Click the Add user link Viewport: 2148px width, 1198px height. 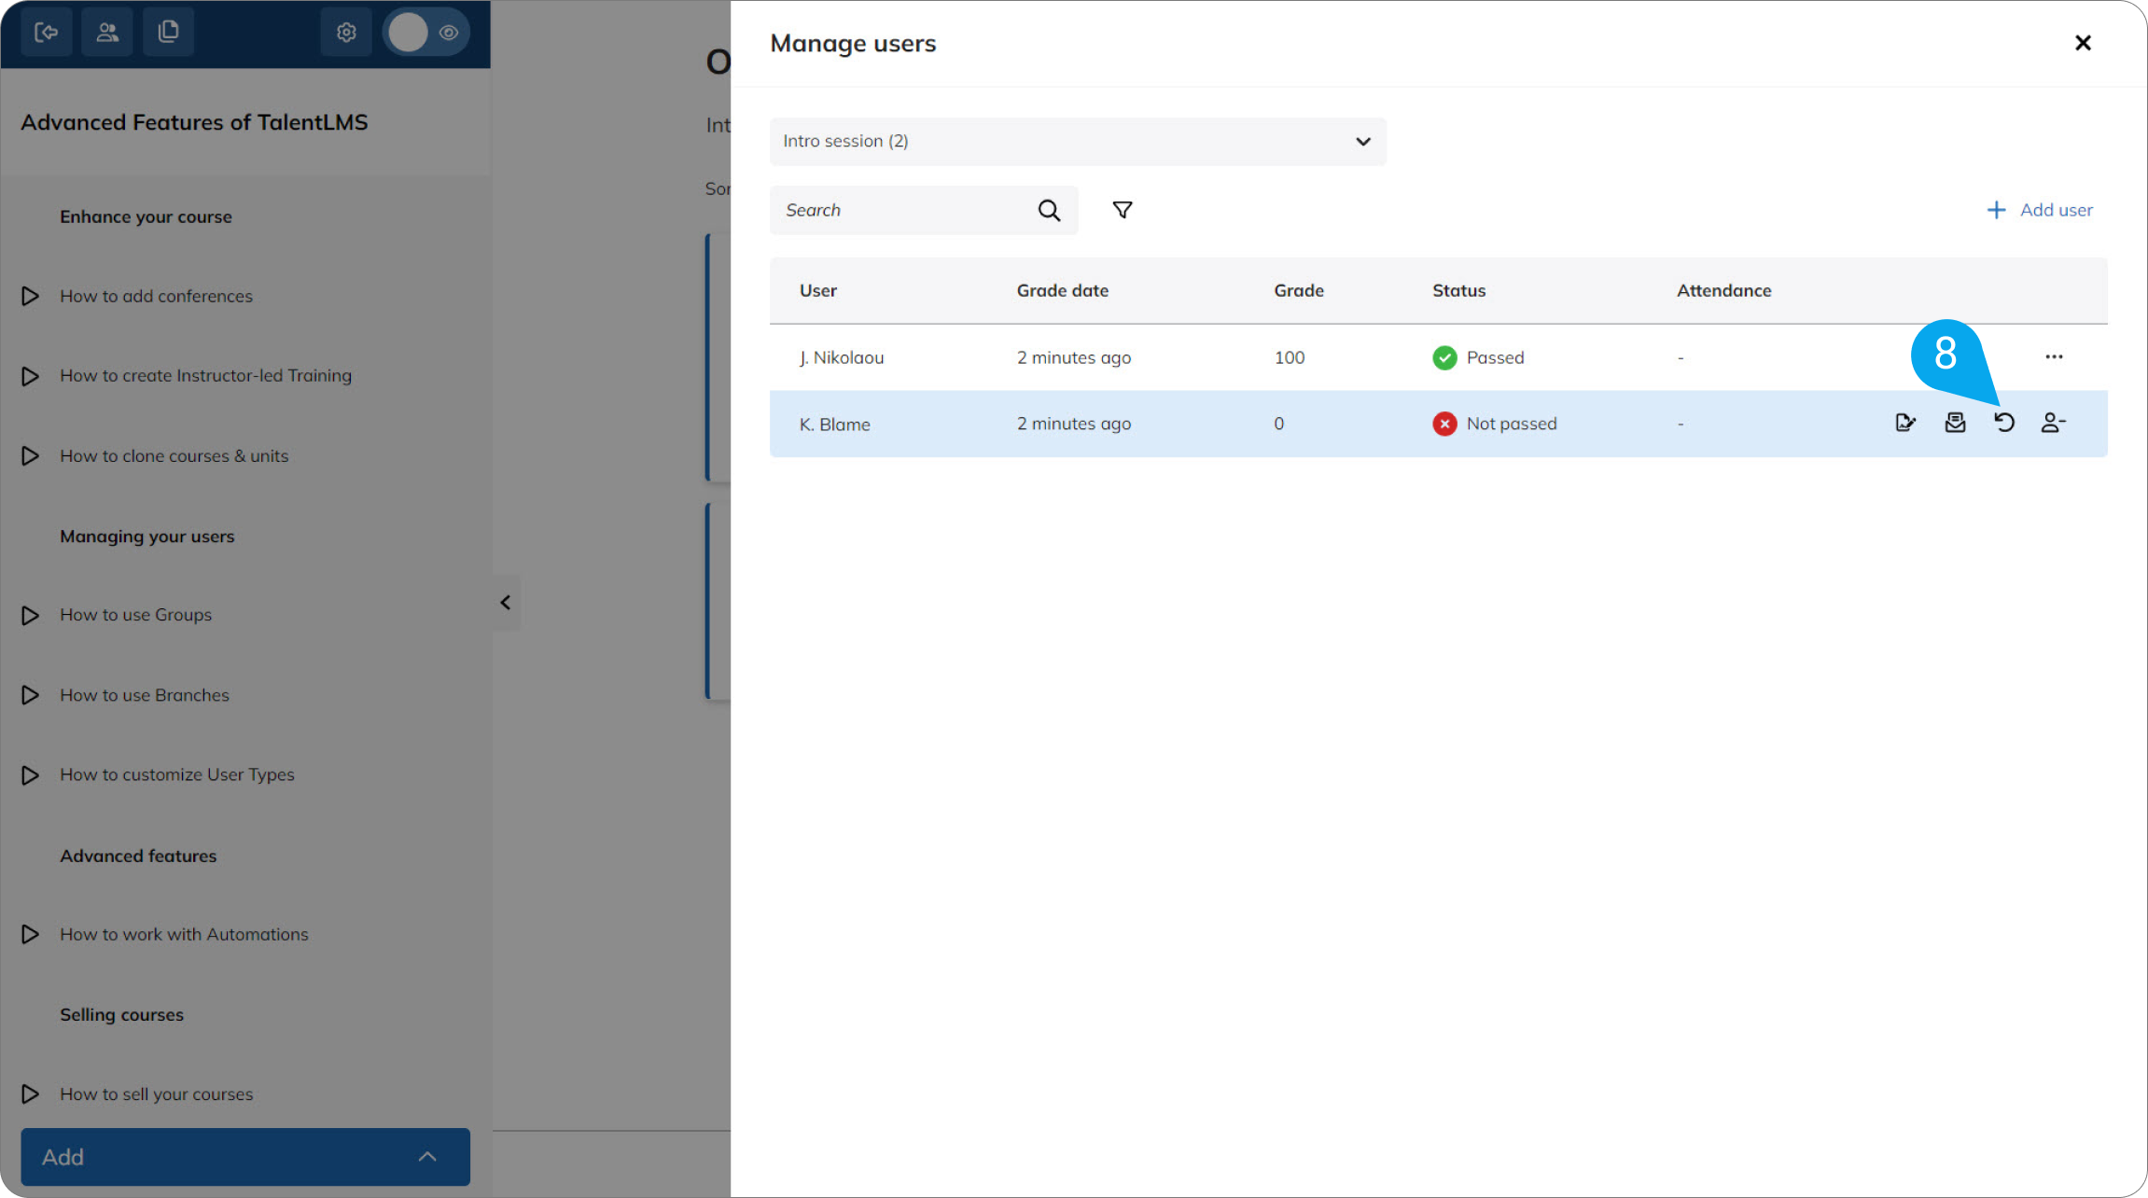coord(2040,210)
